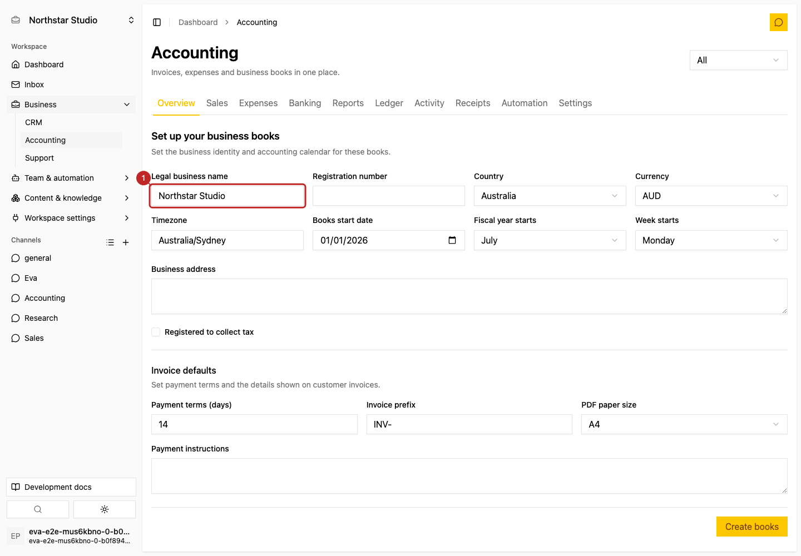
Task: Open the PDF paper size dropdown
Action: coord(684,424)
